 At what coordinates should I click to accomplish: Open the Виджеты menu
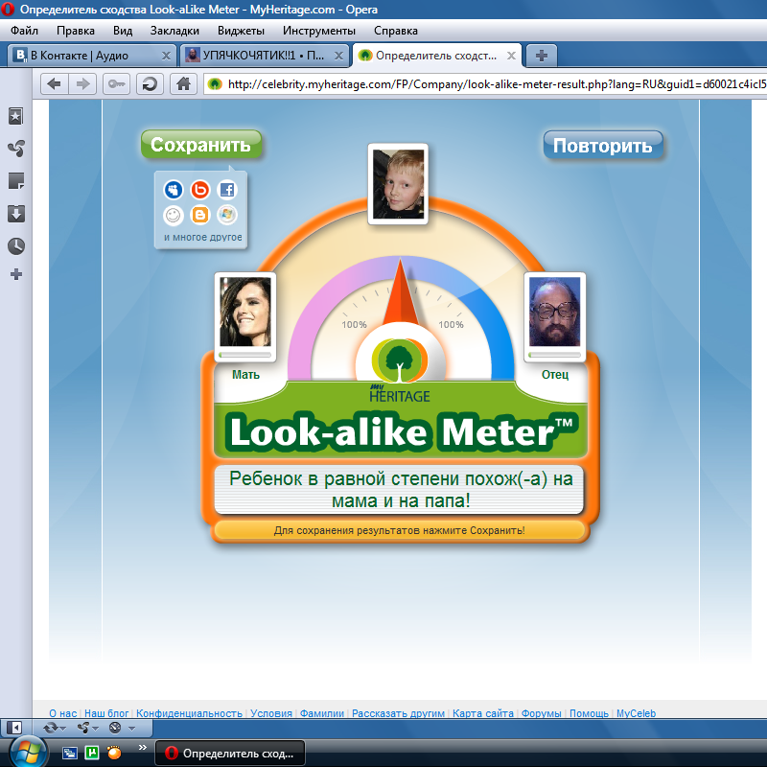tap(241, 31)
